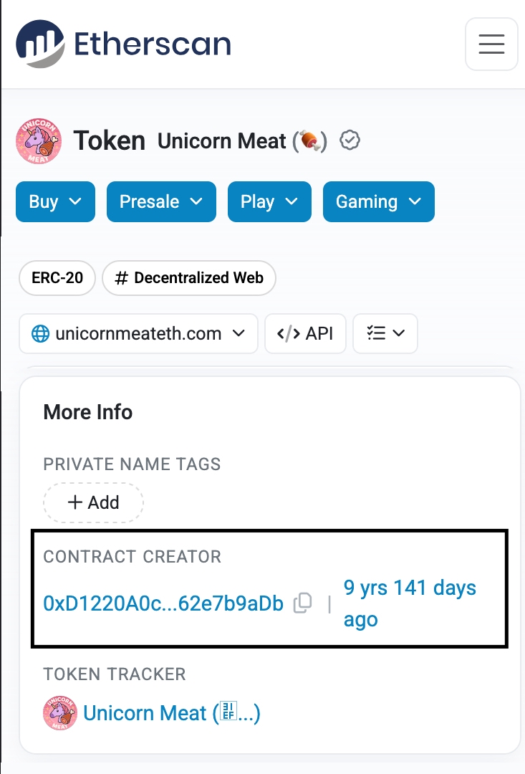525x774 pixels.
Task: Expand the unicornmeateth.com website dropdown
Action: pyautogui.click(x=138, y=333)
